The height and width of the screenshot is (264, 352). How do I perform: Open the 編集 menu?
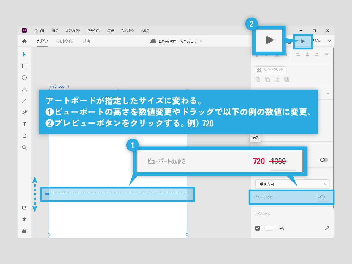(x=55, y=31)
